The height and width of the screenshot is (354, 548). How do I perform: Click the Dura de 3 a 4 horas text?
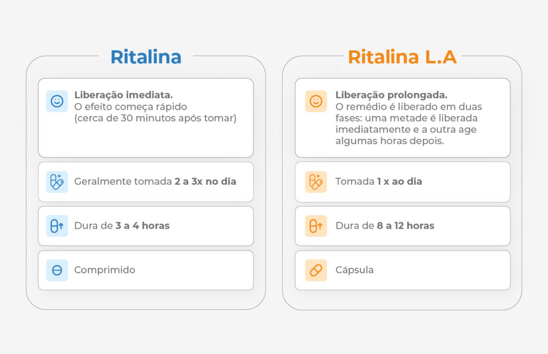click(122, 225)
